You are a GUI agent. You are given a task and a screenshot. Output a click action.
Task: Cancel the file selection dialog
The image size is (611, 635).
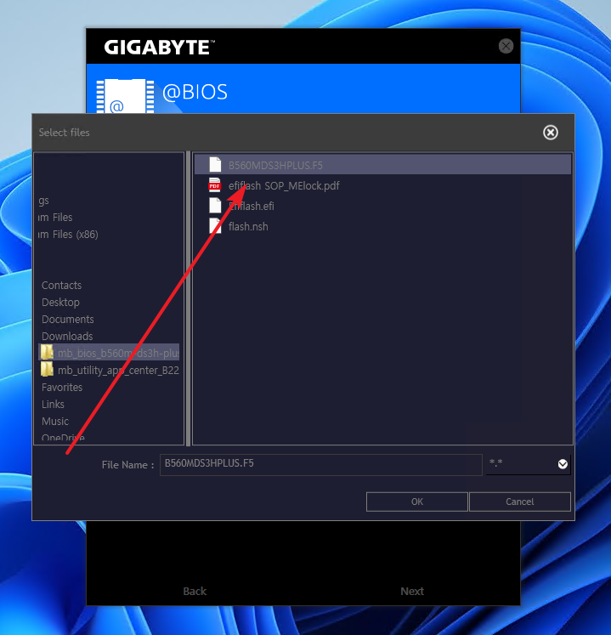519,502
